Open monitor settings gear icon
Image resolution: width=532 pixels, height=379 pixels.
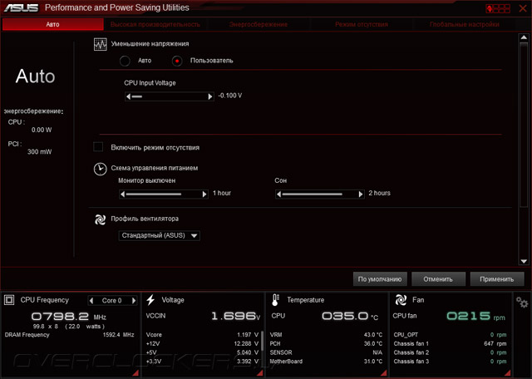[x=522, y=302]
